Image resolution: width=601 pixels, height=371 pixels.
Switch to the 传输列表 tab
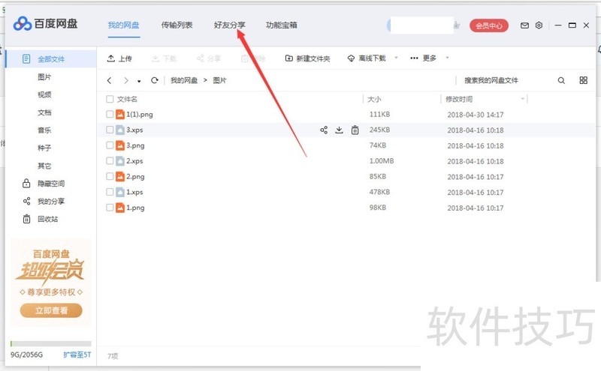click(x=177, y=25)
